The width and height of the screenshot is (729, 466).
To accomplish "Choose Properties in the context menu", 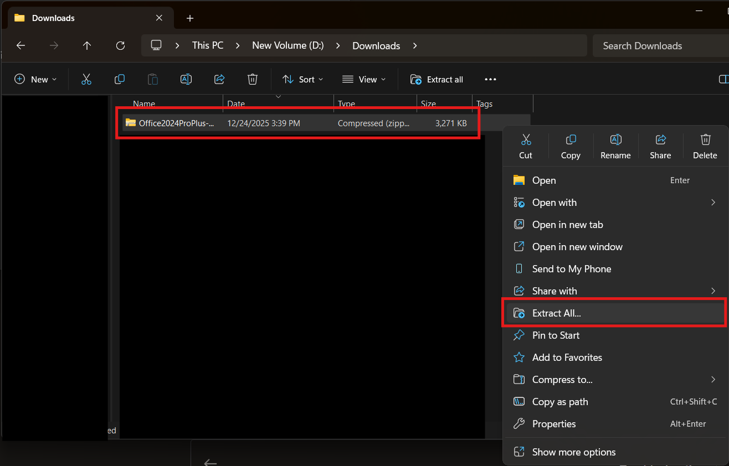I will [554, 424].
